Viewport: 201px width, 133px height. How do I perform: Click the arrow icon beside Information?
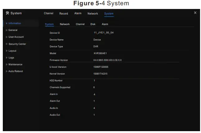pyautogui.click(x=7, y=23)
